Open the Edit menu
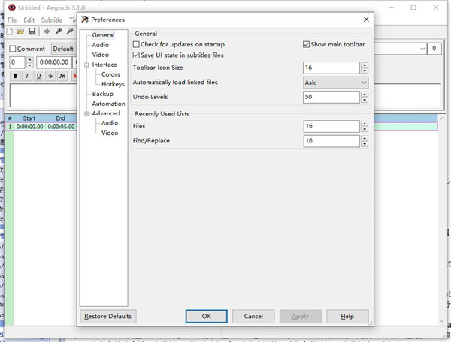This screenshot has width=451, height=342. (x=29, y=20)
